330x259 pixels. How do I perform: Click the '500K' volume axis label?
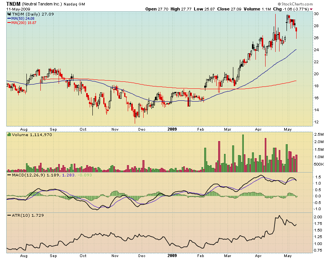pyautogui.click(x=319, y=164)
